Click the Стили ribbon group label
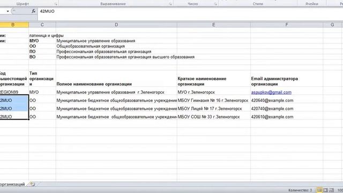This screenshot has height=193, width=343. pyautogui.click(x=258, y=4)
